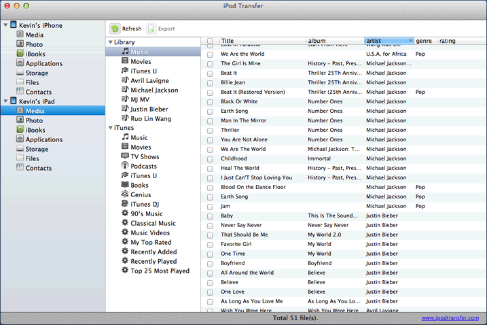Open Photo icon under Kevin's iPhone
The width and height of the screenshot is (487, 325).
20,44
